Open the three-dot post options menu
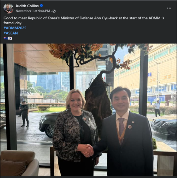The image size is (177, 178). pos(169,8)
